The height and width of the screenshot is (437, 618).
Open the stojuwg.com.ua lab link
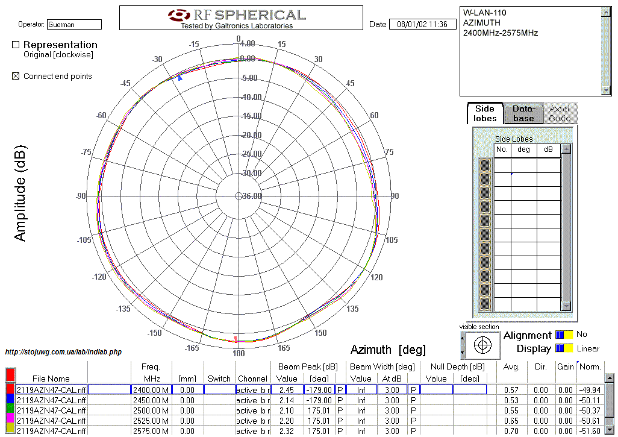pos(63,352)
